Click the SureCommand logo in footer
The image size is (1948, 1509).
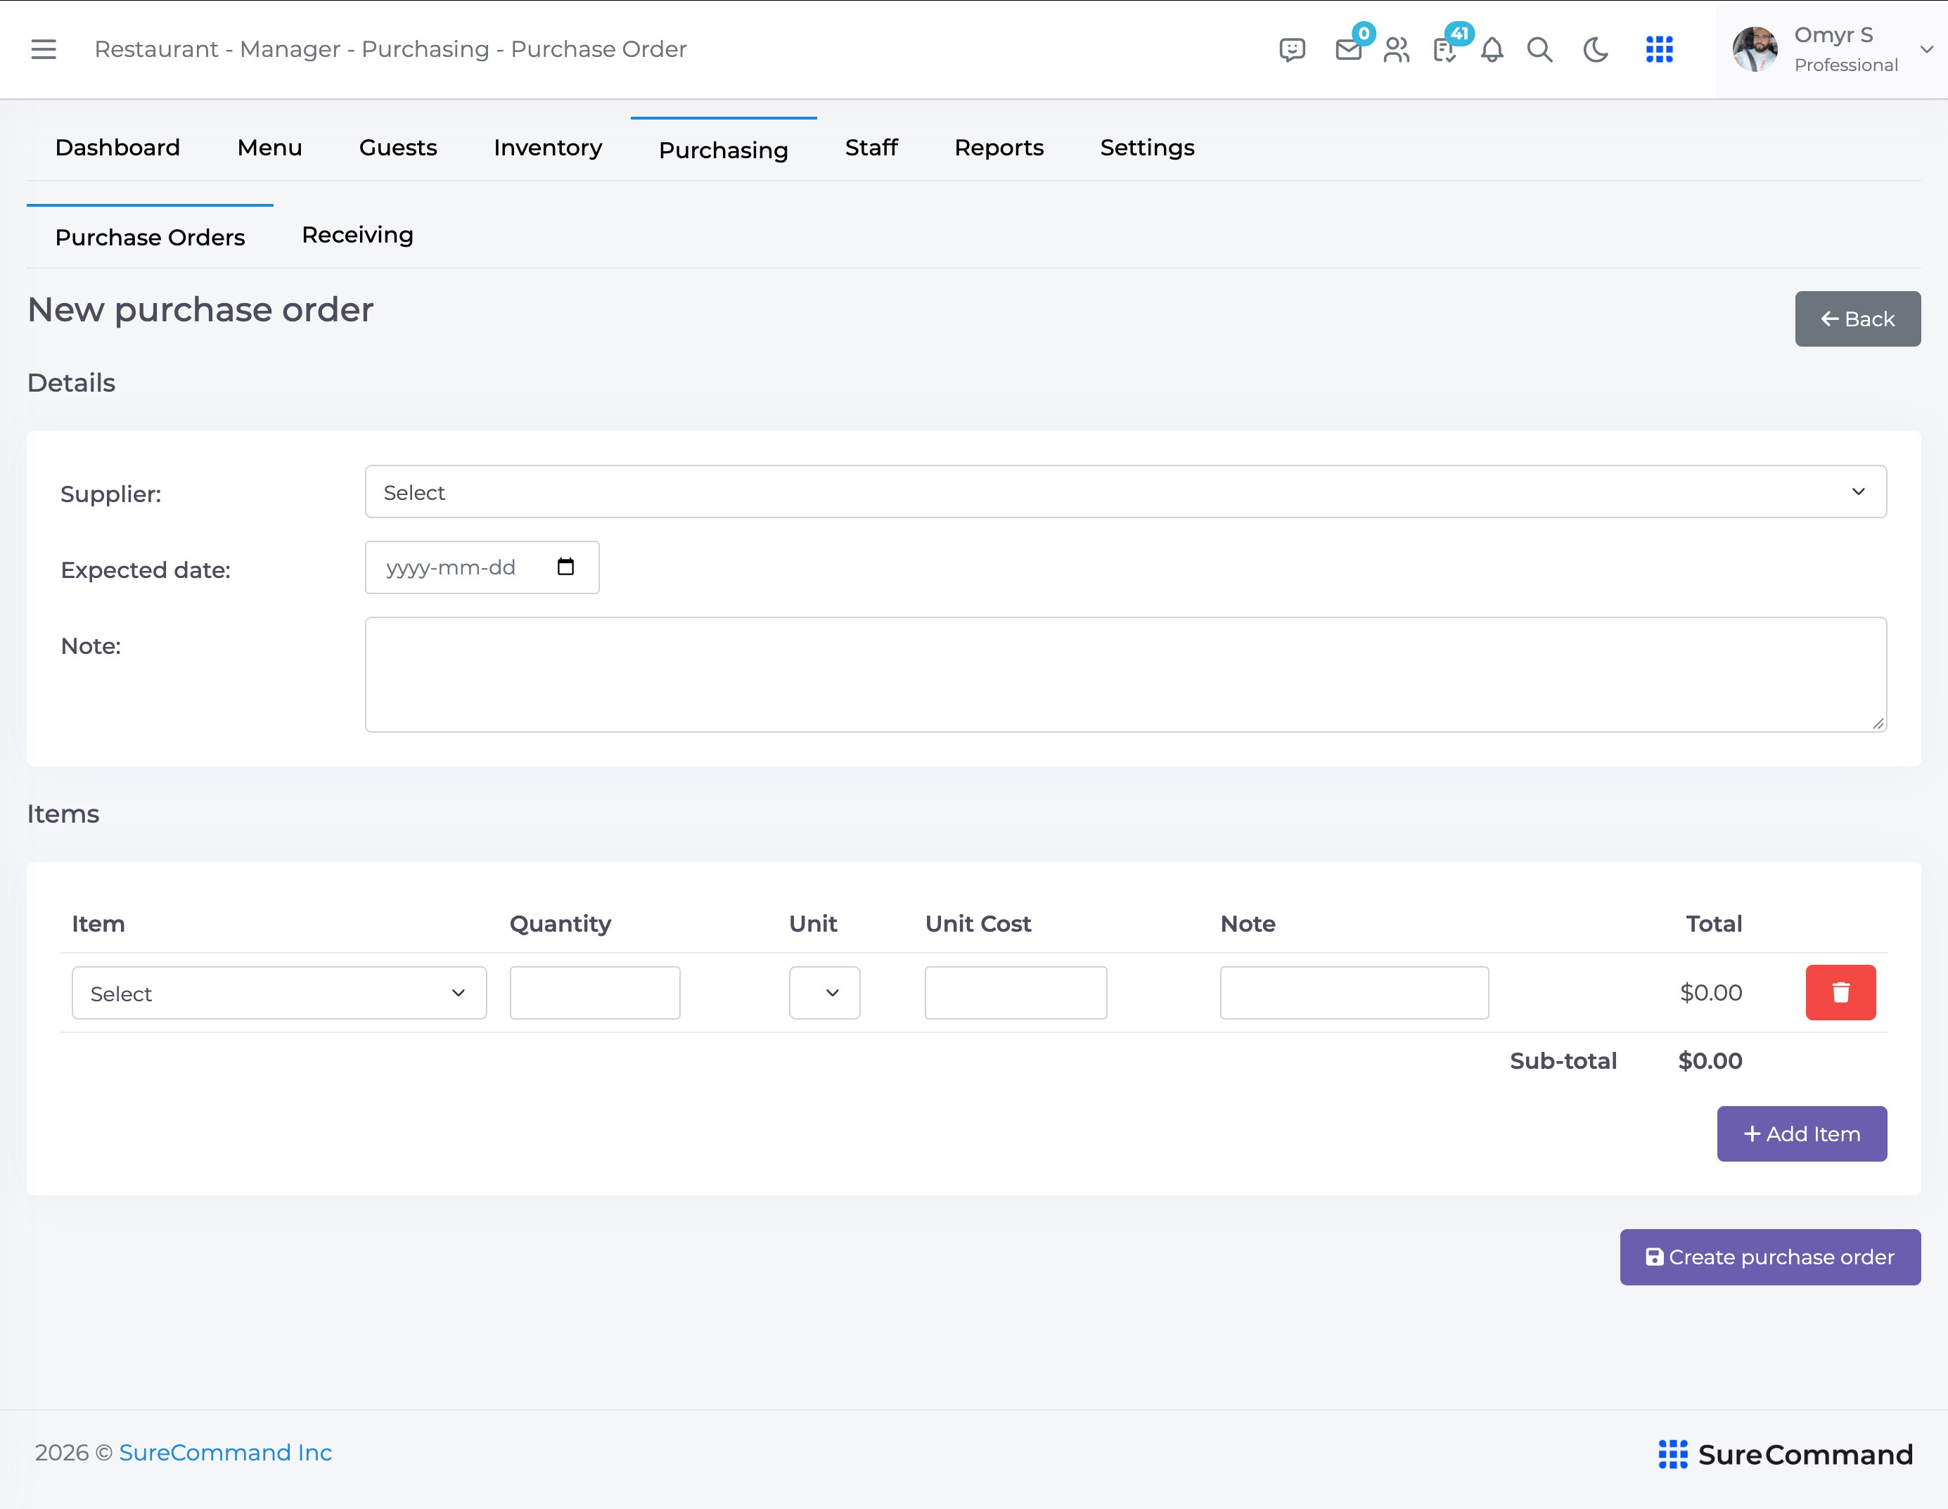coord(1786,1455)
